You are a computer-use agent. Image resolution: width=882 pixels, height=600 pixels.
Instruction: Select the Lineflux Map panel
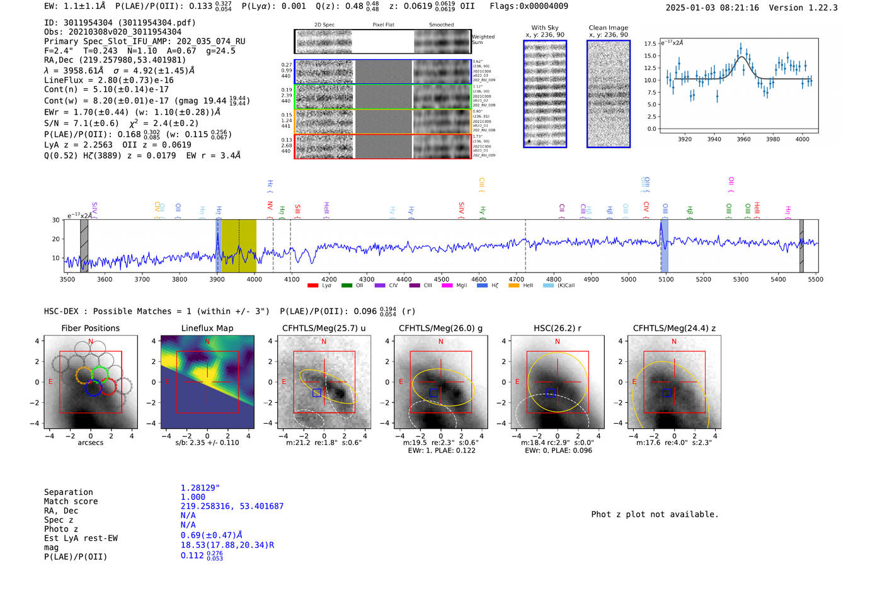point(207,382)
